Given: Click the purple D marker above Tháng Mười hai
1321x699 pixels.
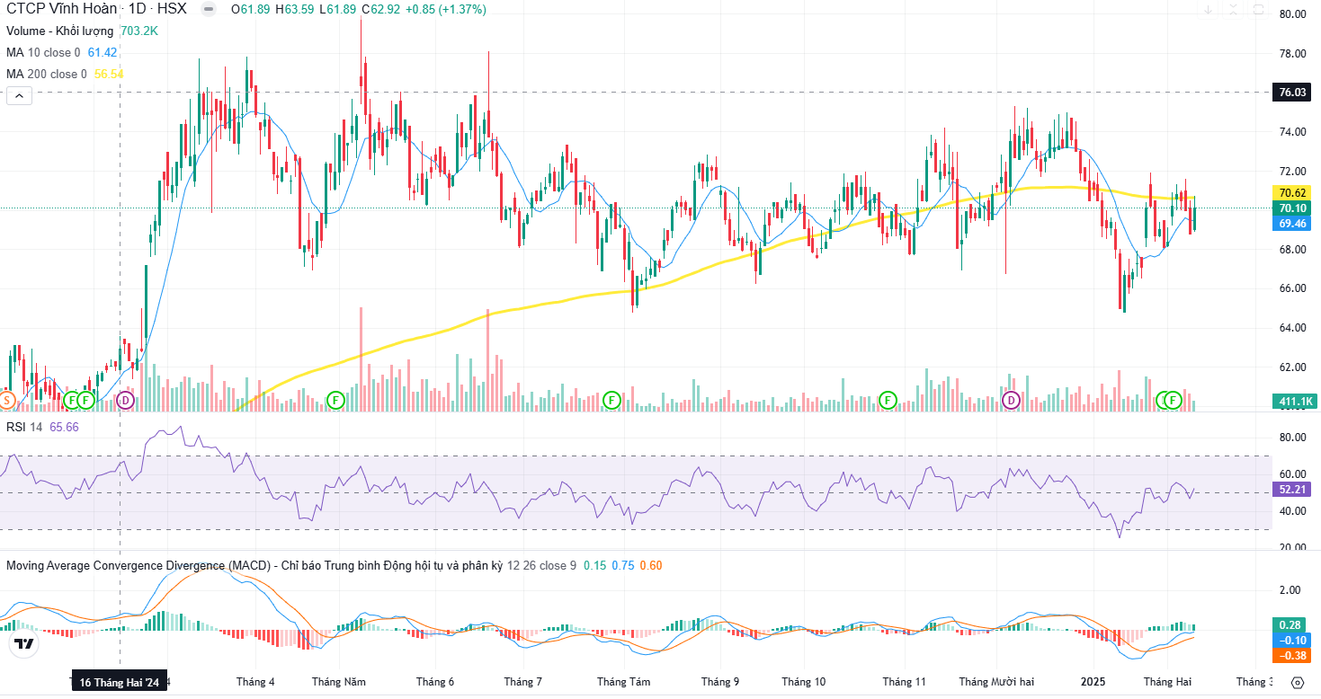Looking at the screenshot, I should point(1011,400).
